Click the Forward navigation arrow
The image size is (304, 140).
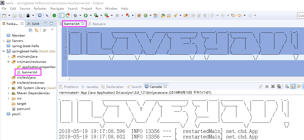click(x=250, y=15)
